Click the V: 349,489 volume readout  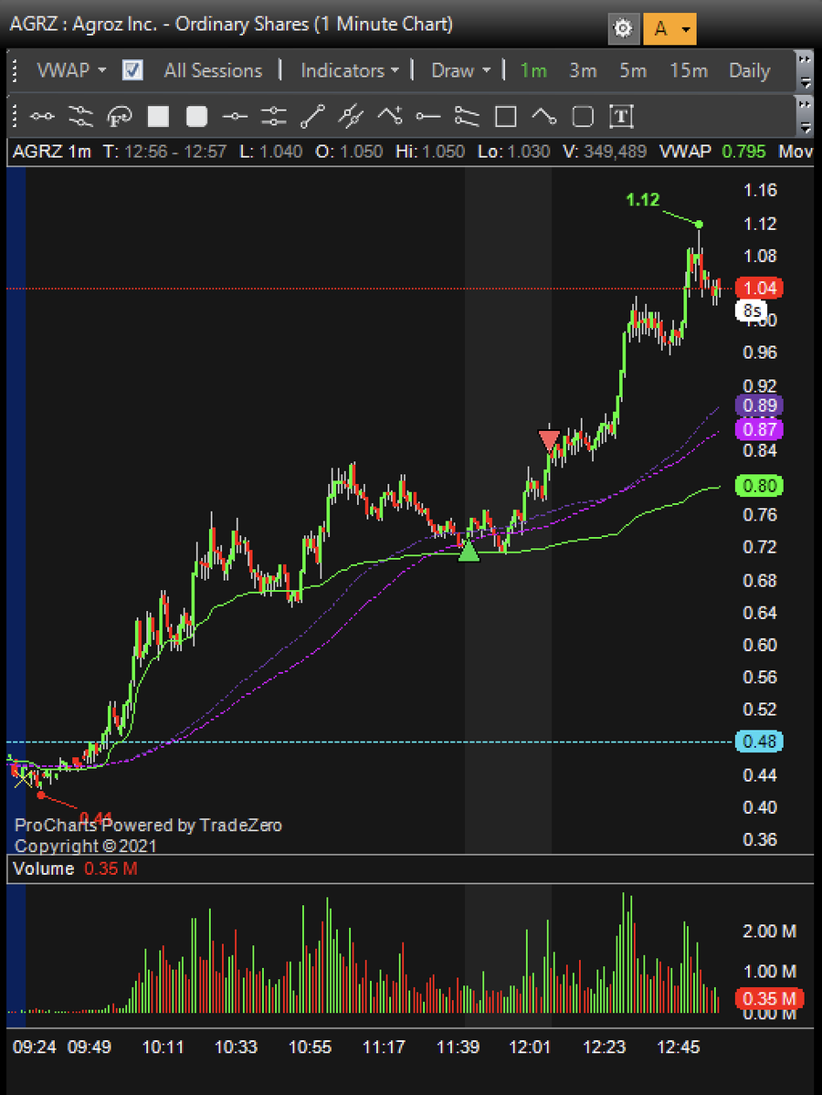[x=605, y=152]
